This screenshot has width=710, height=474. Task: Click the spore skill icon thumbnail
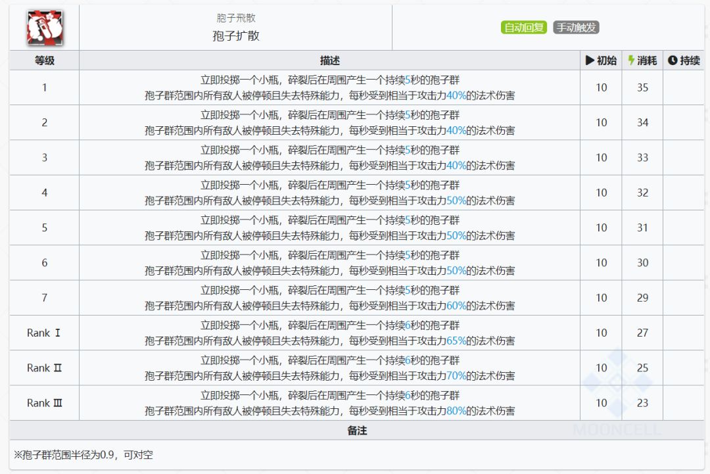pos(45,28)
